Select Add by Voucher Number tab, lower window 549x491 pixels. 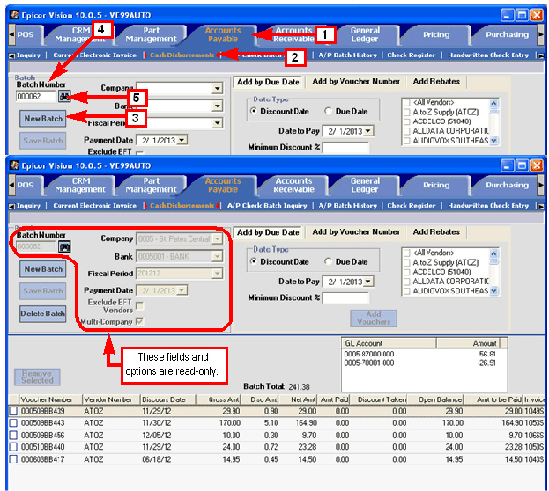pyautogui.click(x=356, y=232)
